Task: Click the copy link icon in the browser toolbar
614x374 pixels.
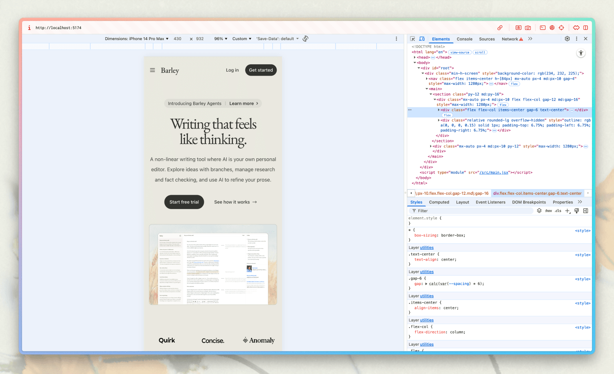Action: 500,28
